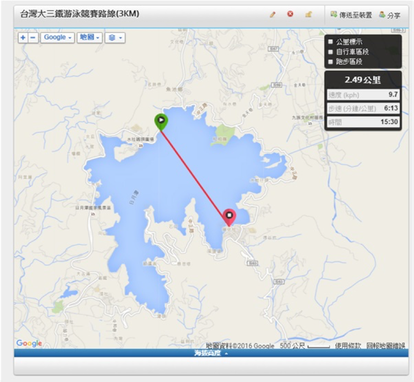
Task: Click the lock privacy icon
Action: point(308,14)
